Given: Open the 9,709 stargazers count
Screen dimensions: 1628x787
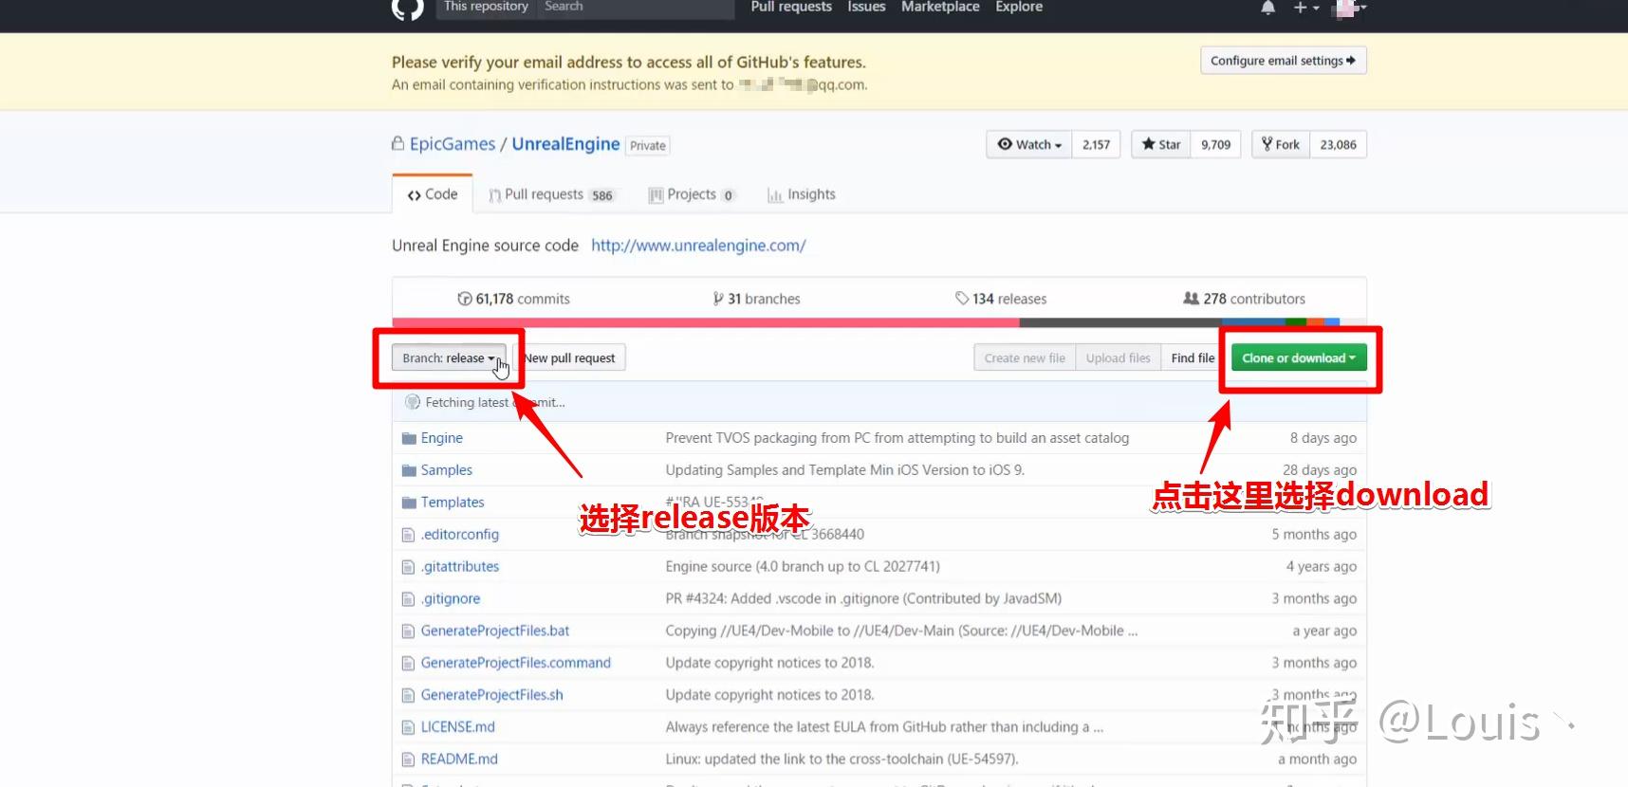Looking at the screenshot, I should [1215, 144].
